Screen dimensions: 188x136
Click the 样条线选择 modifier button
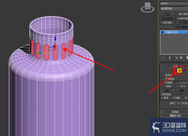tap(167, 19)
